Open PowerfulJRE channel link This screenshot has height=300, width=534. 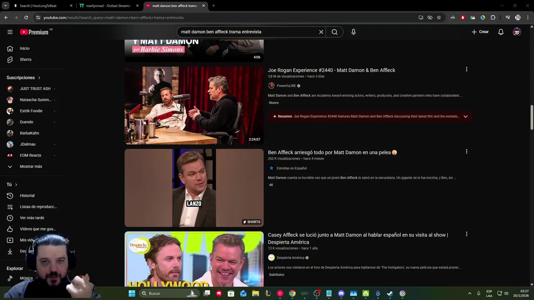(286, 86)
